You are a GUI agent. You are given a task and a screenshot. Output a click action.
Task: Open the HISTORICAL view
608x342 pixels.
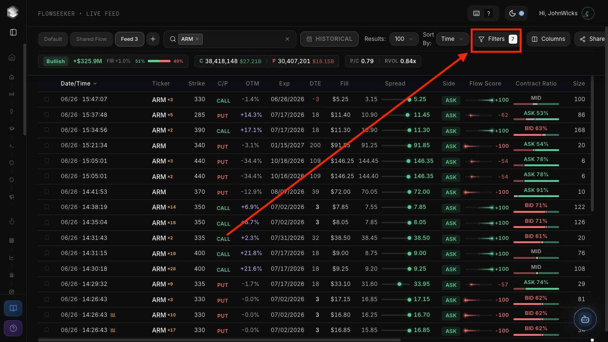click(x=329, y=39)
